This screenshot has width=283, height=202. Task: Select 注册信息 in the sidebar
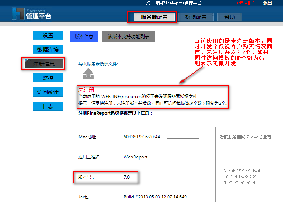point(44,64)
